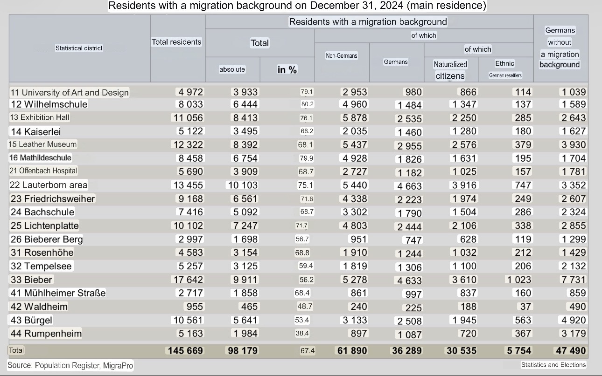Viewport: 602px width, 376px height.
Task: Select the 'Non-Germans' column header
Action: point(342,55)
